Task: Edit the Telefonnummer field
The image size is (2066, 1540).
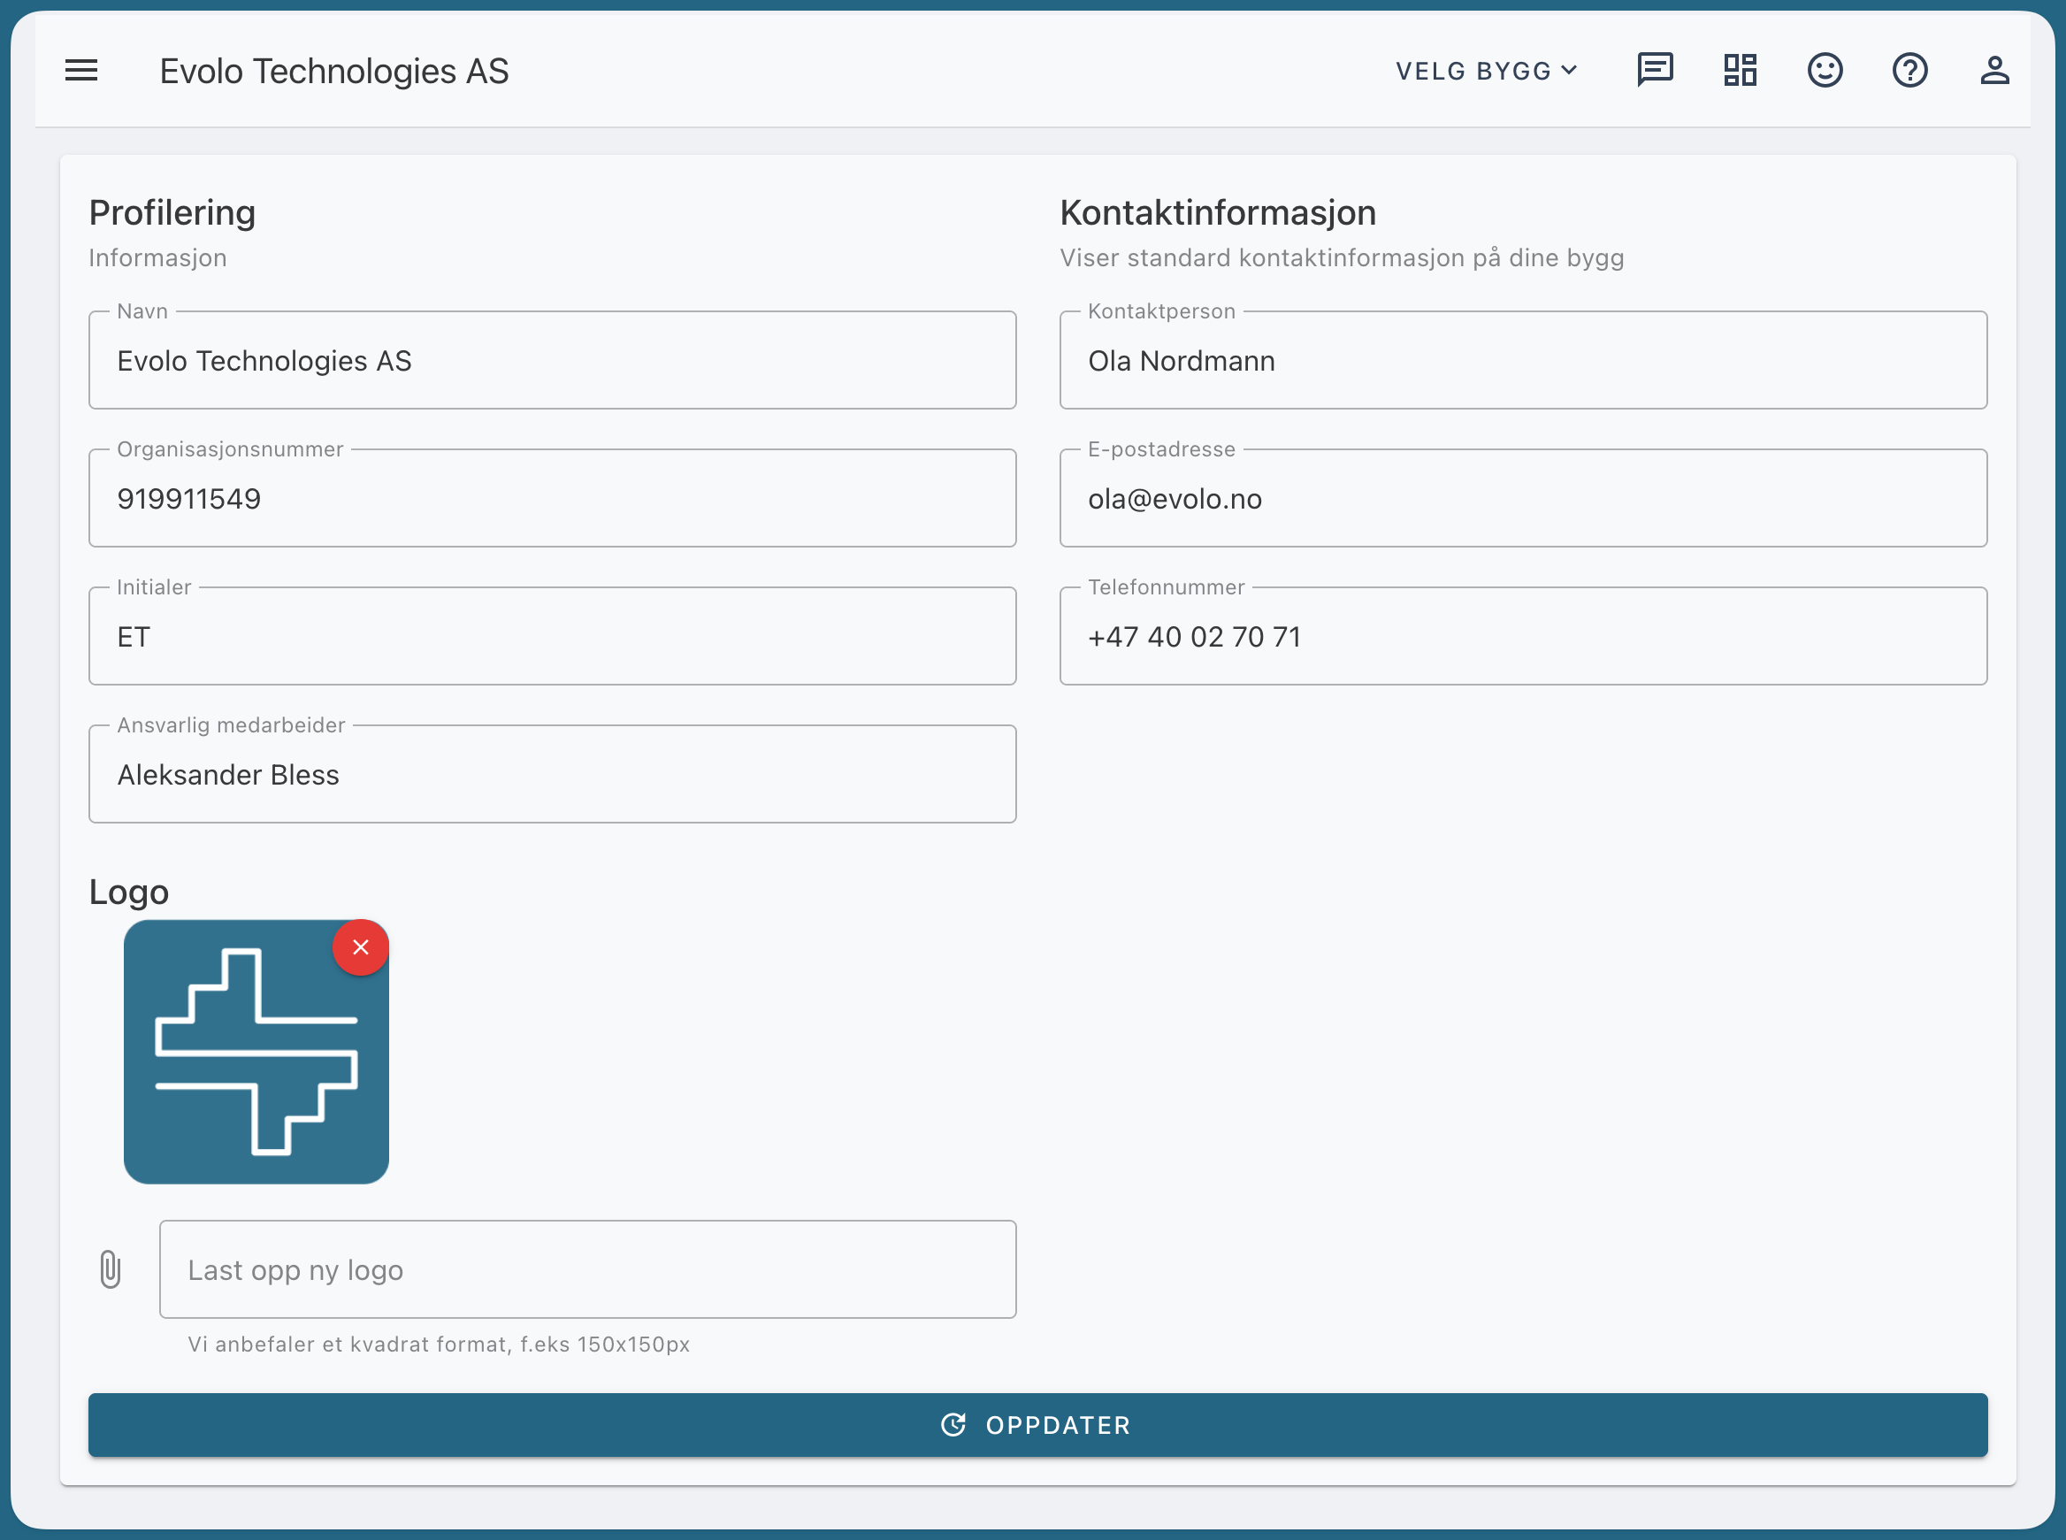Action: [x=1524, y=636]
